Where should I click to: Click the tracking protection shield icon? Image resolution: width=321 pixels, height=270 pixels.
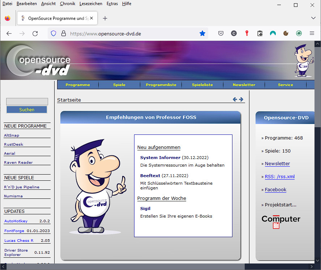54,33
